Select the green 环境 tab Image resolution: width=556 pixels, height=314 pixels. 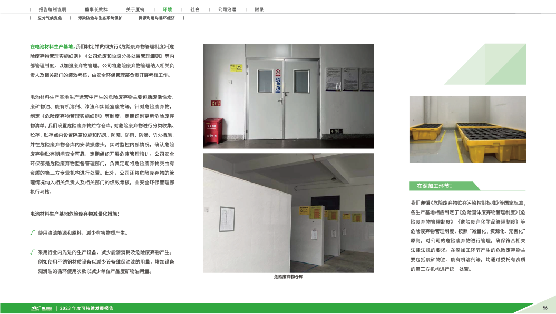click(167, 9)
